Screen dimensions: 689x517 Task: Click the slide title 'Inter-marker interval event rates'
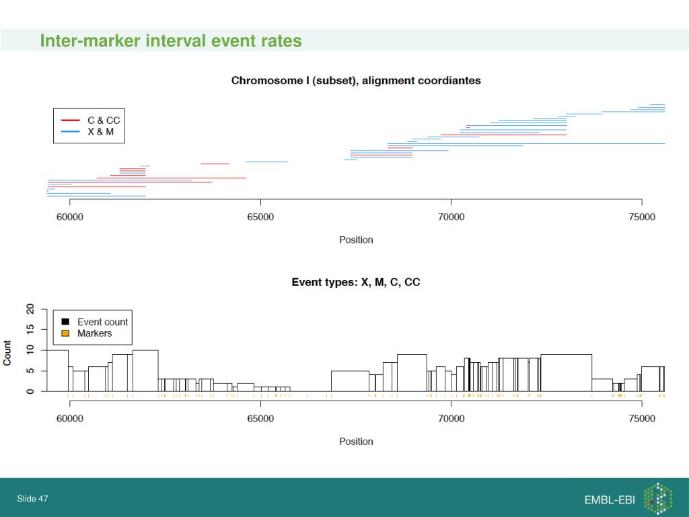point(171,41)
